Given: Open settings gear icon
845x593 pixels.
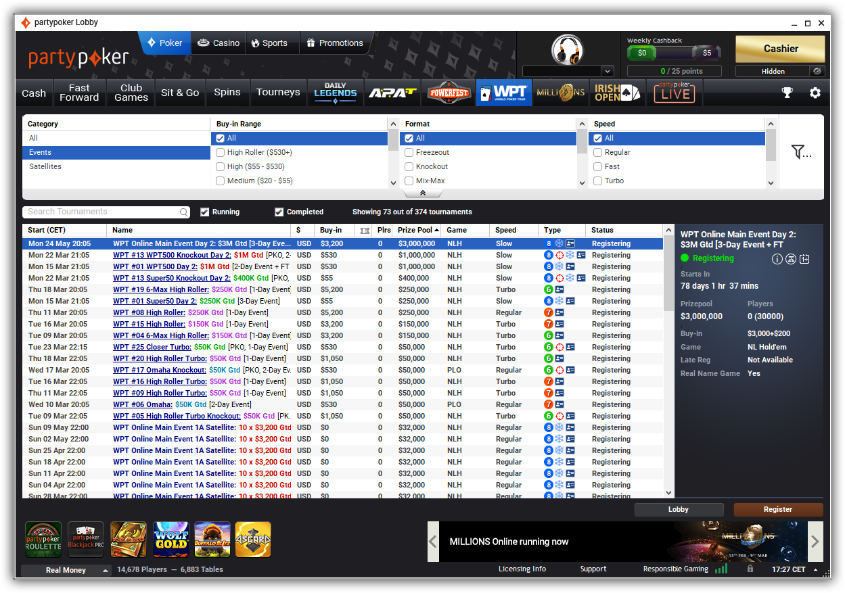Looking at the screenshot, I should coord(815,93).
